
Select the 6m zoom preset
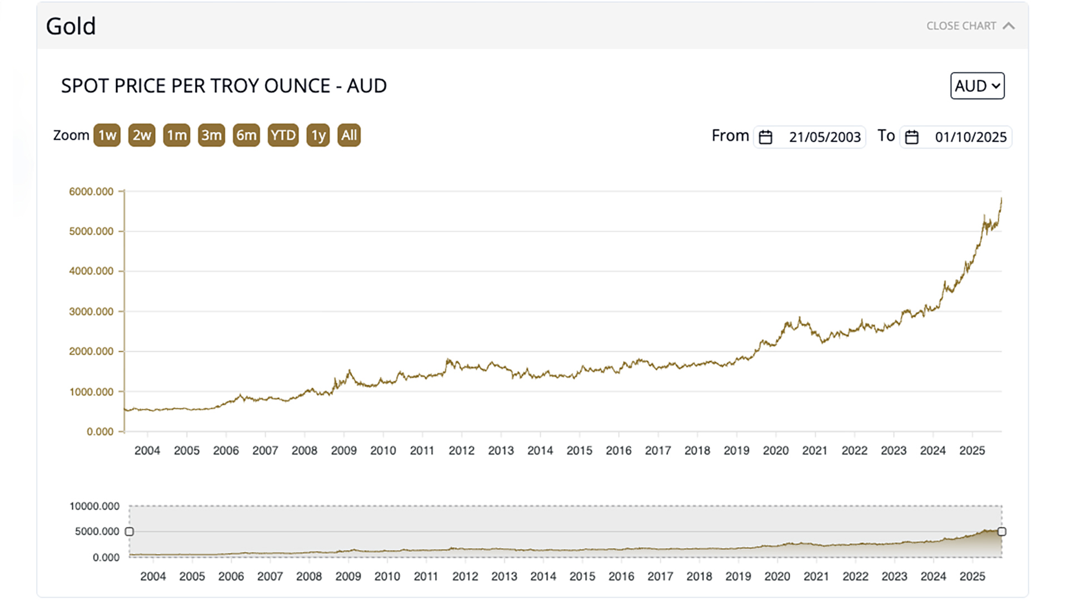246,135
